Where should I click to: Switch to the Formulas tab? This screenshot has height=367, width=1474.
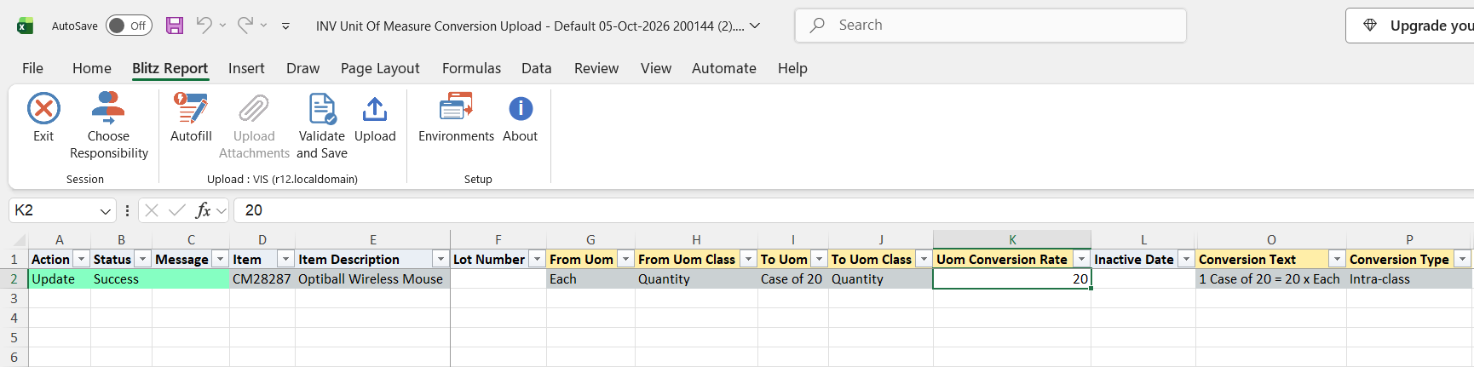click(471, 68)
